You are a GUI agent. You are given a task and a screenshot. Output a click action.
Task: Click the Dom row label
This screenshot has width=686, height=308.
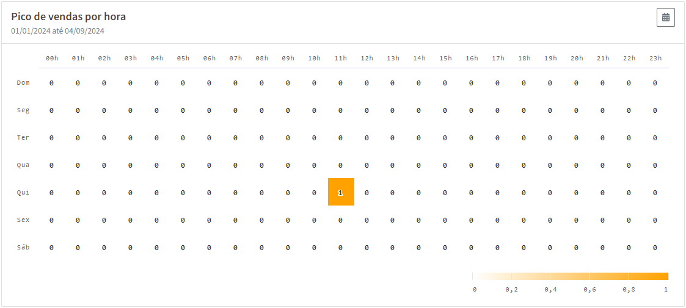23,82
